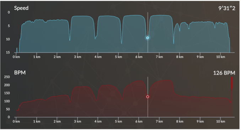Click the 250 label on BPM axis
The image size is (241, 130).
7,77
